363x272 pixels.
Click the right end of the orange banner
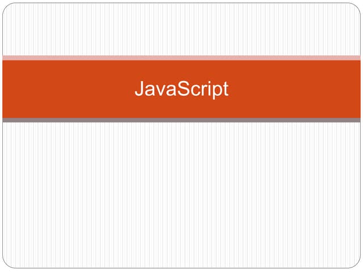click(x=357, y=89)
